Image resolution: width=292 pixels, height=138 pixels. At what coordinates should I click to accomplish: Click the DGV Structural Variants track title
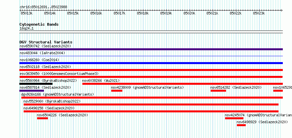coord(46,42)
